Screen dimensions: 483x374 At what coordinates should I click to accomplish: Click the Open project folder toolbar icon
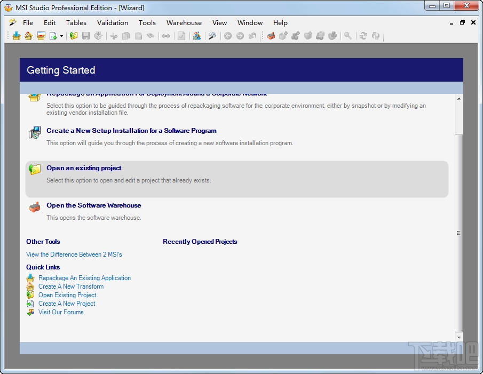pos(74,36)
